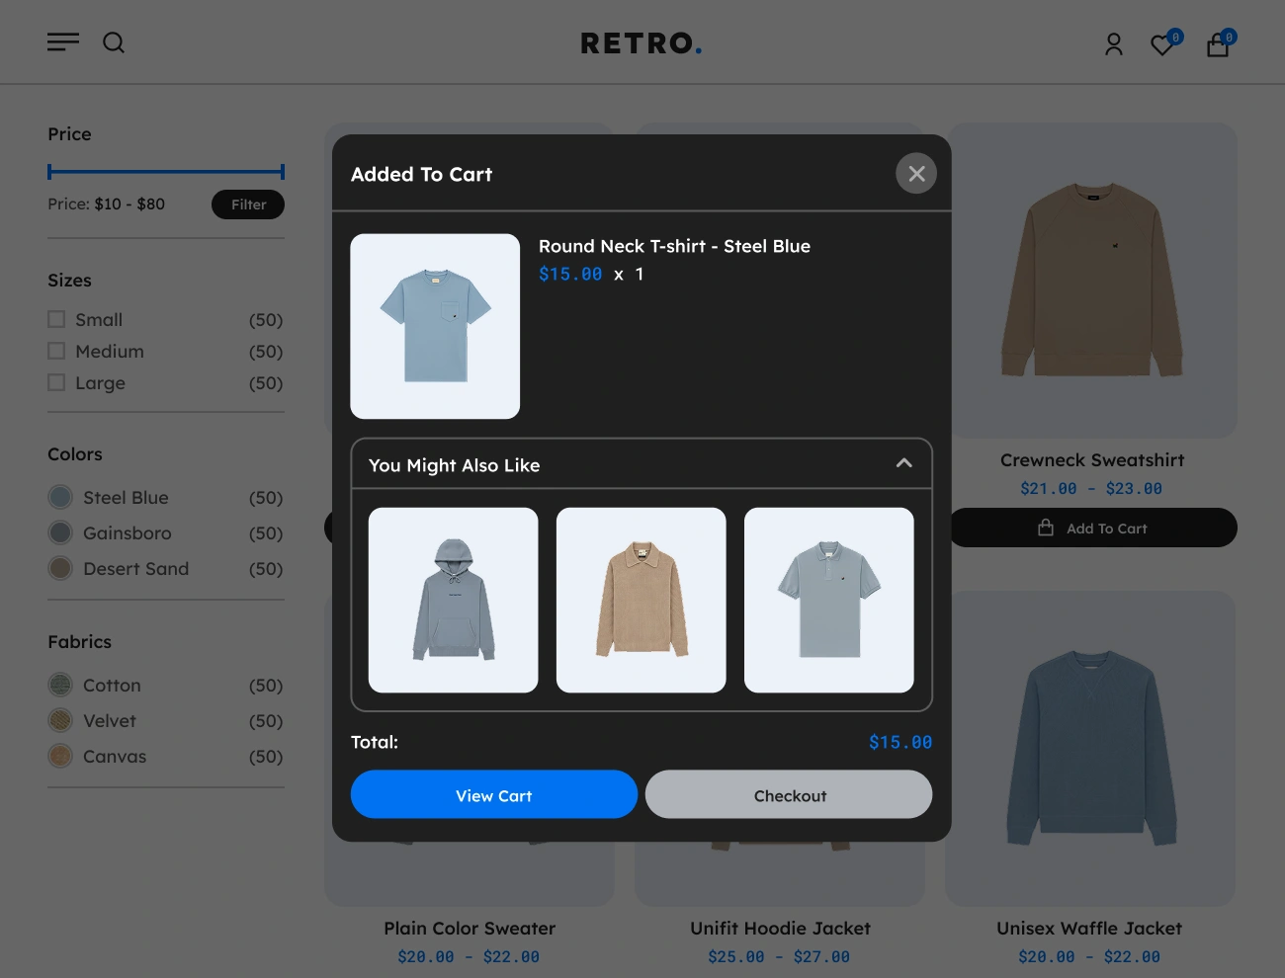Click the Added To Cart heading

click(x=421, y=174)
